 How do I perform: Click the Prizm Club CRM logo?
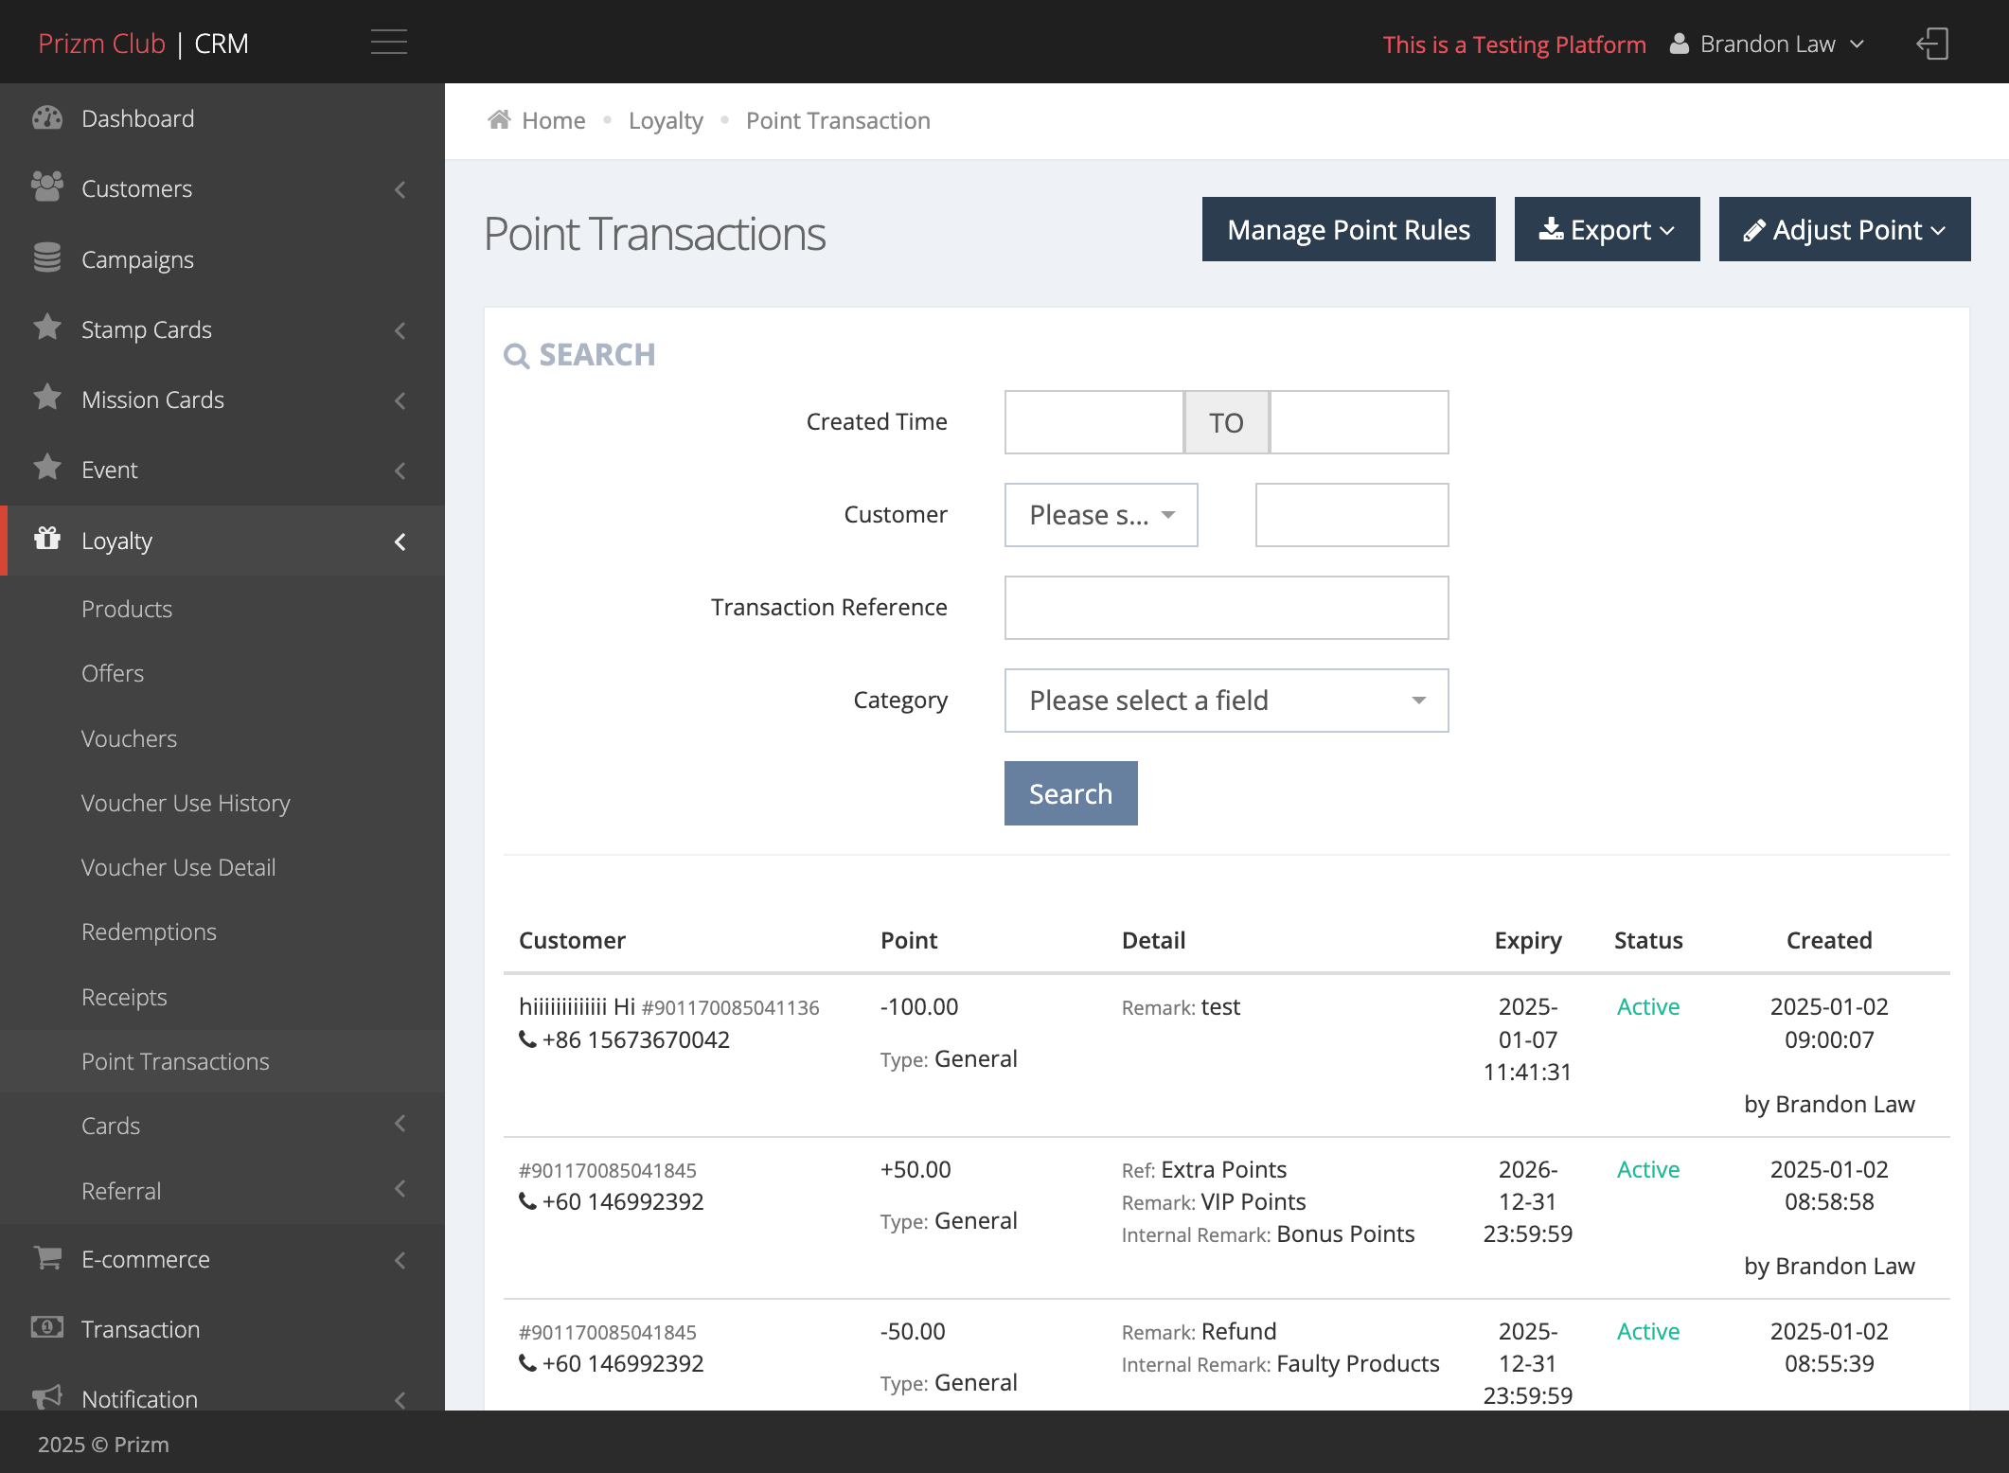pos(143,44)
